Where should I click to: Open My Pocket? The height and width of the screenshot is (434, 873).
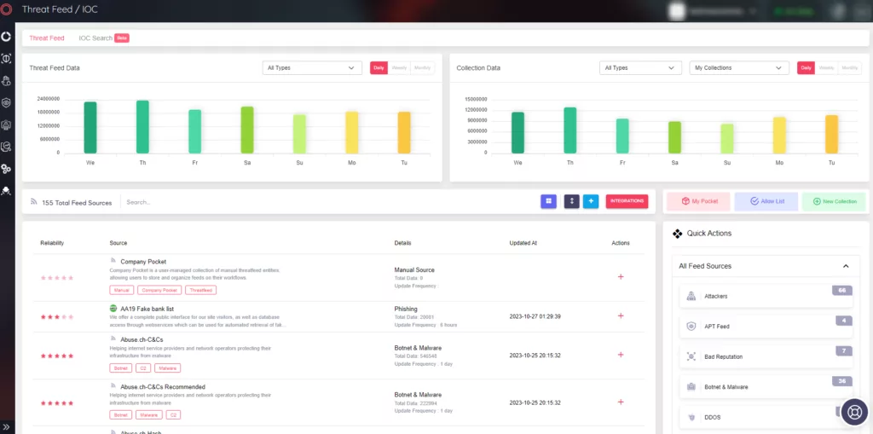click(698, 201)
